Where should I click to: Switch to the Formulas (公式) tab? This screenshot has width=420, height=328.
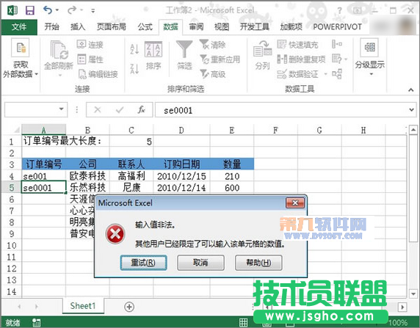click(x=145, y=26)
